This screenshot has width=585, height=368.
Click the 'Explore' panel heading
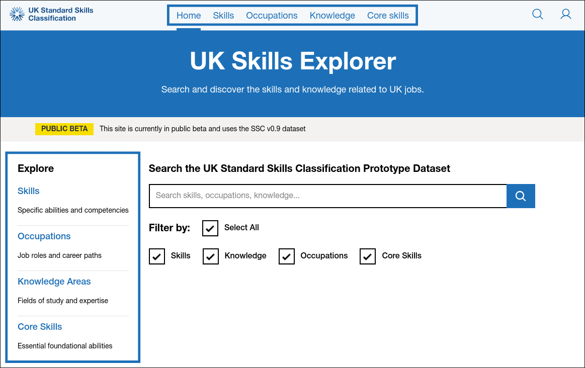click(x=35, y=168)
